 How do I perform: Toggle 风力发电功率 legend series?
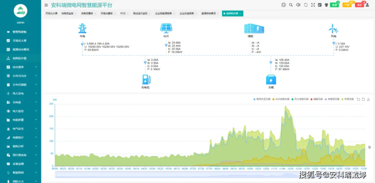(300, 99)
